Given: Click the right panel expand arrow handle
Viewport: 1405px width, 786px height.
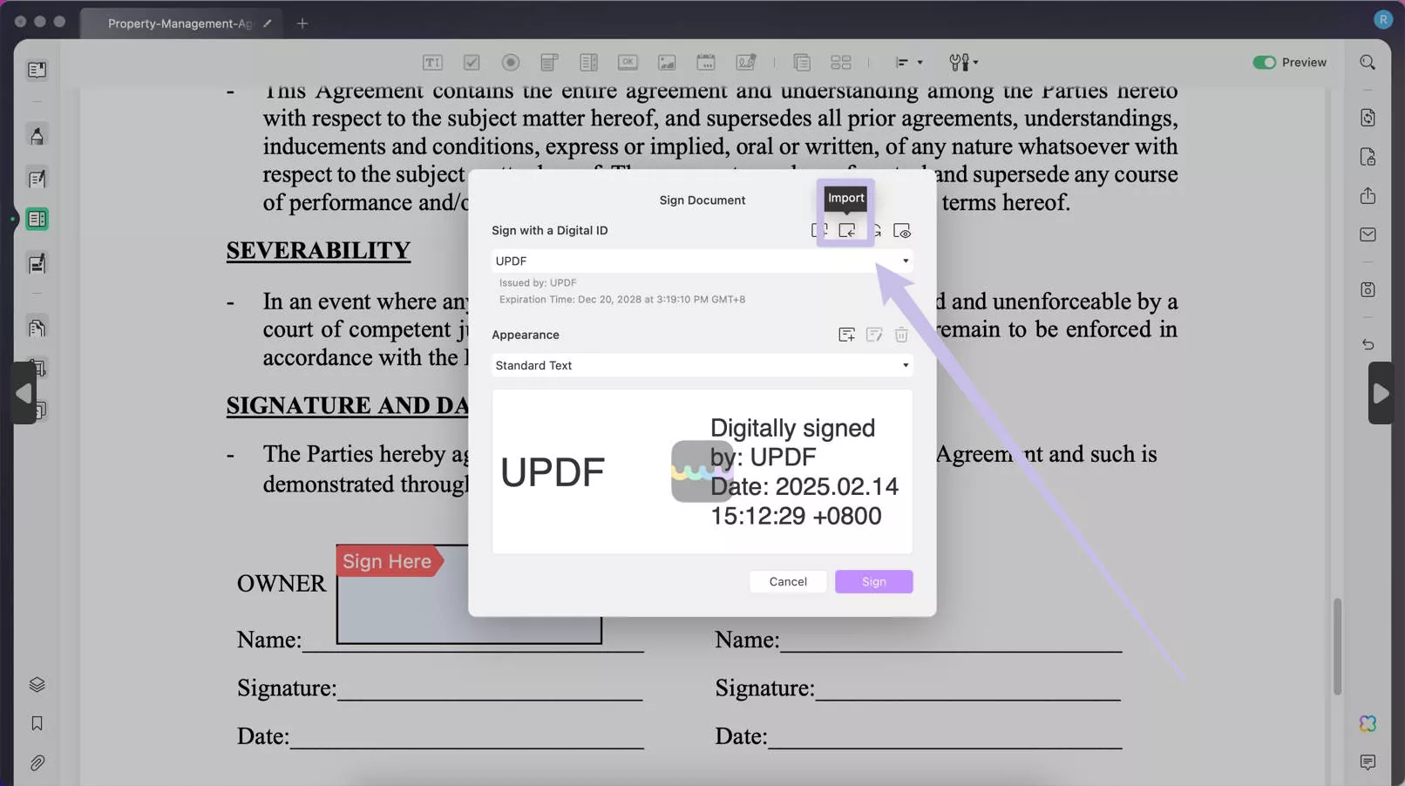Looking at the screenshot, I should click(1381, 393).
